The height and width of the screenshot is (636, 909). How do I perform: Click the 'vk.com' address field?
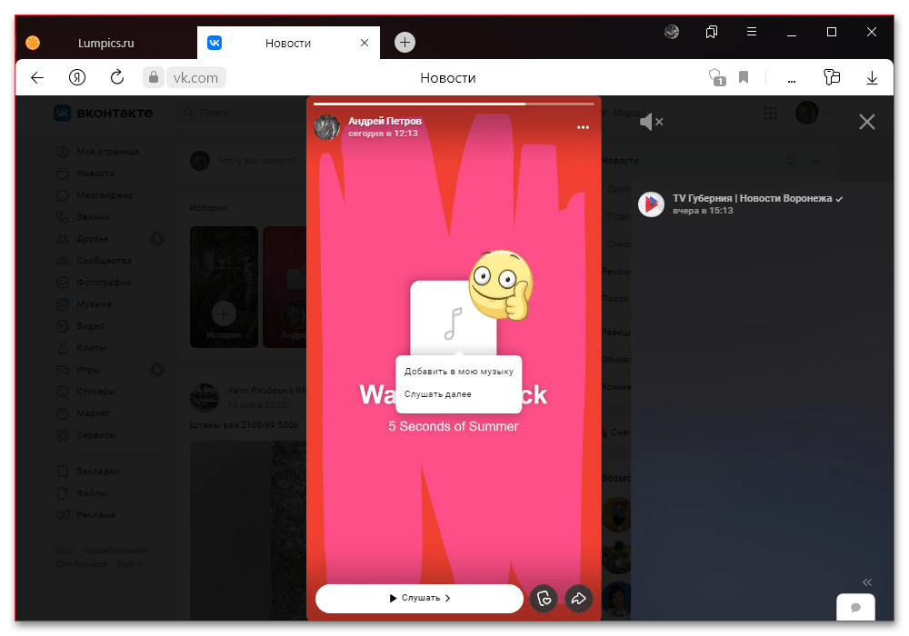196,77
